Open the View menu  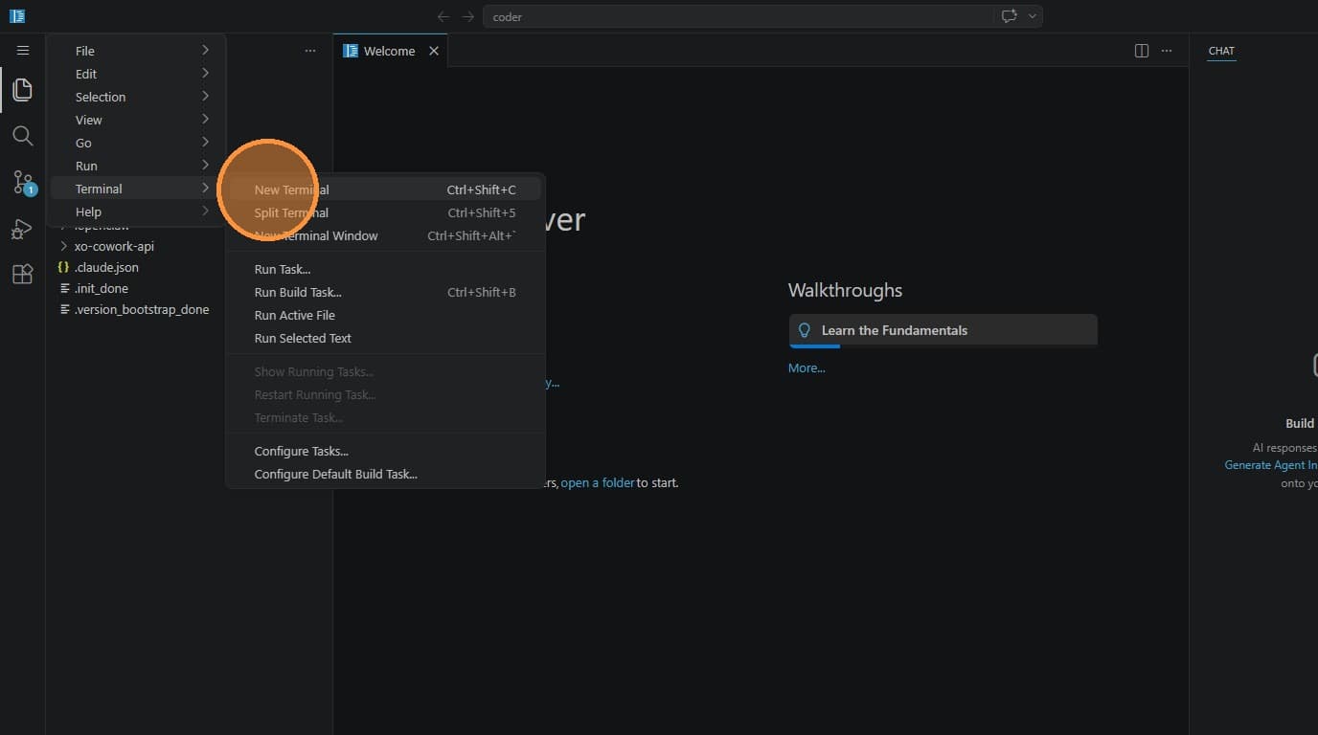click(x=137, y=120)
